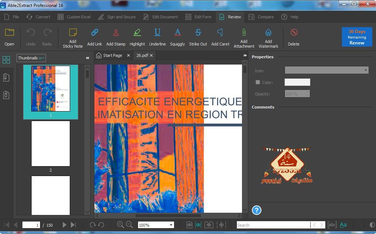The height and width of the screenshot is (234, 376).
Task: Open the Icon dropdown in Properties
Action: point(326,70)
